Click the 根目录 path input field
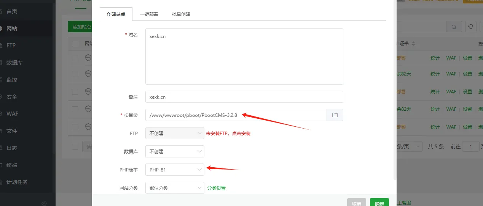Screen dimensions: 483x206 (x=236, y=115)
